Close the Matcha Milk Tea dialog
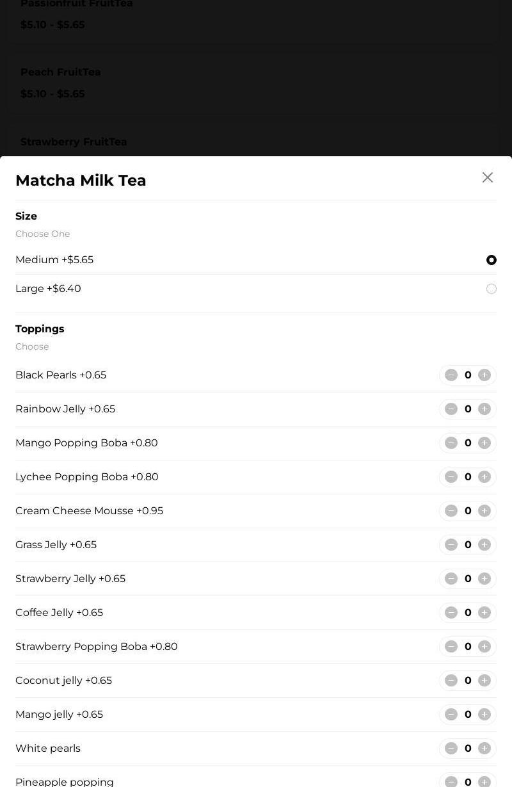Screen dimensions: 512x787 (x=488, y=177)
